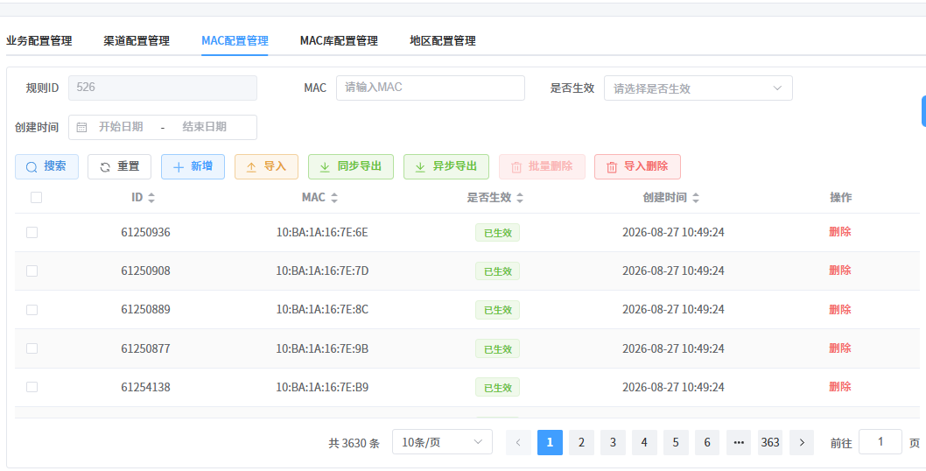Image resolution: width=926 pixels, height=471 pixels.
Task: Click the 已生效 tag for ID 61250936
Action: pos(497,233)
